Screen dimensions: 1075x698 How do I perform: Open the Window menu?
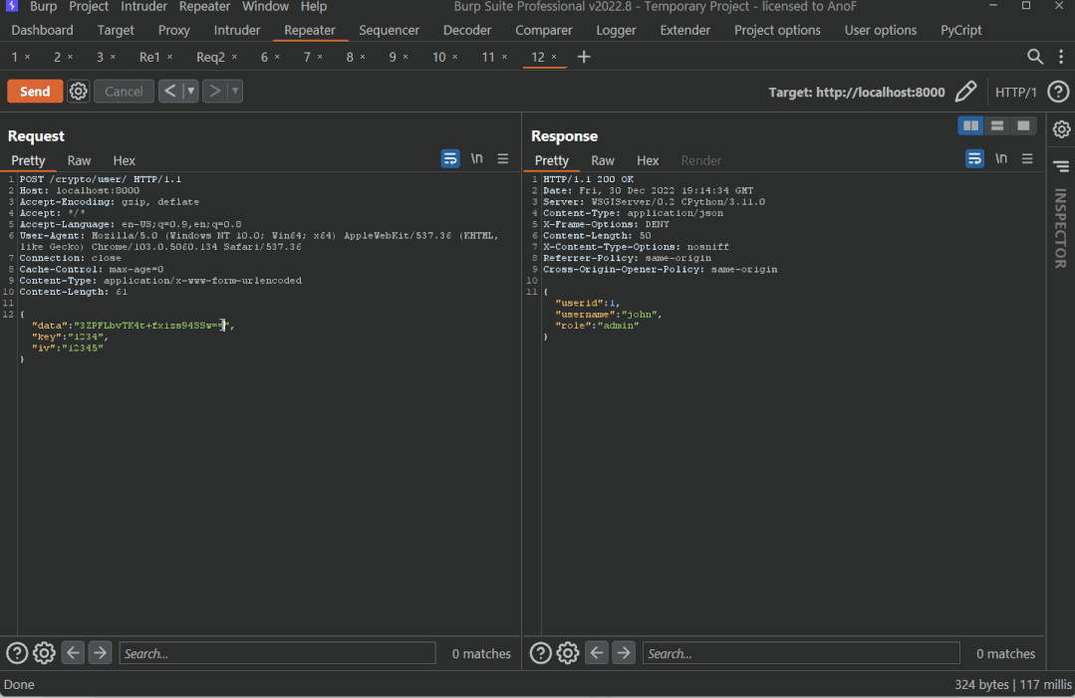click(265, 7)
